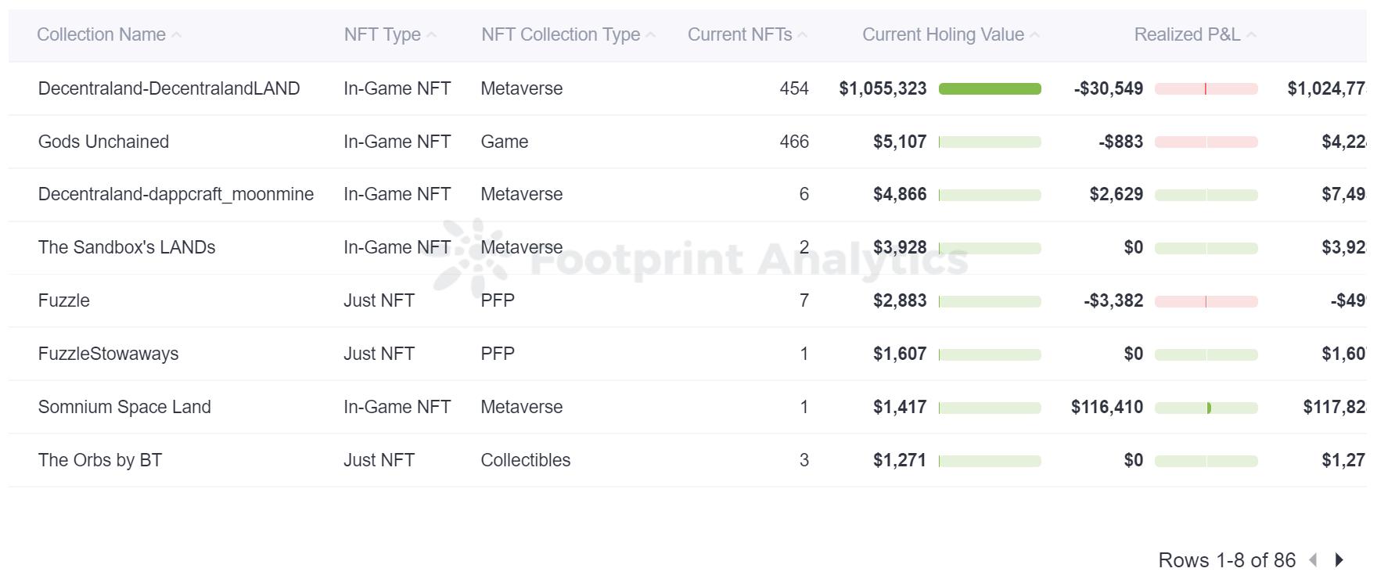Click the Current NFTs sort arrow
This screenshot has height=579, width=1395.
803,35
